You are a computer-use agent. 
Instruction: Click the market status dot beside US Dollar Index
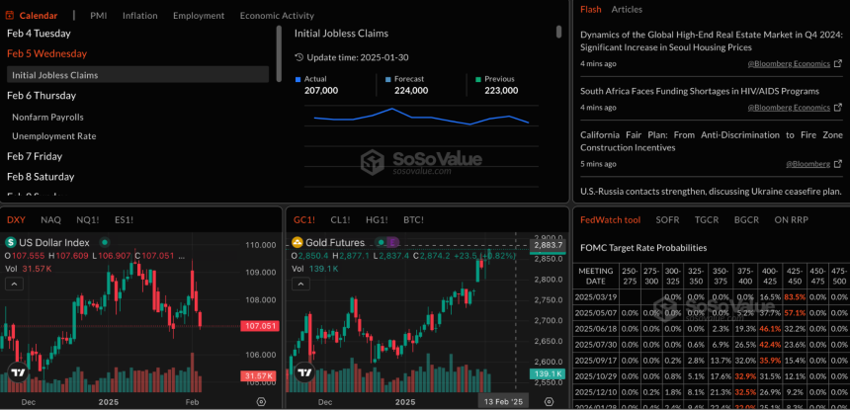[105, 242]
